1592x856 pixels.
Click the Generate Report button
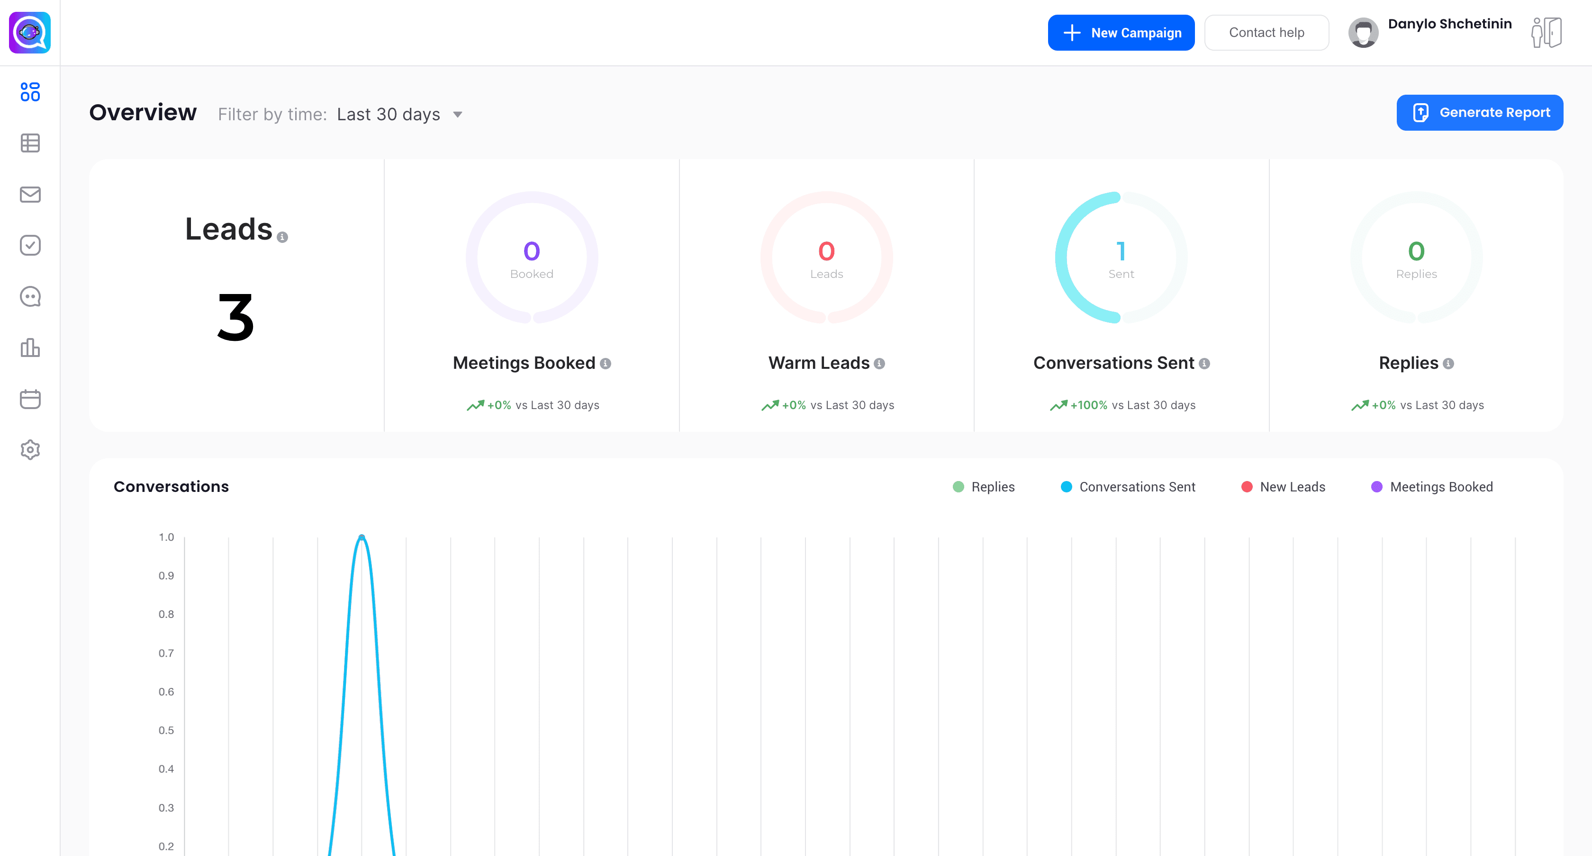pyautogui.click(x=1480, y=112)
